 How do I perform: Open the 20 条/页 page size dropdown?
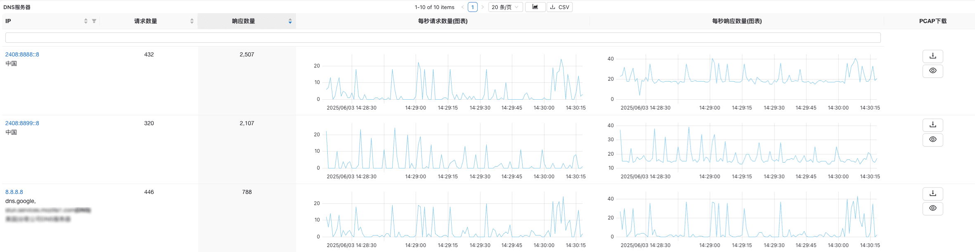(x=505, y=7)
